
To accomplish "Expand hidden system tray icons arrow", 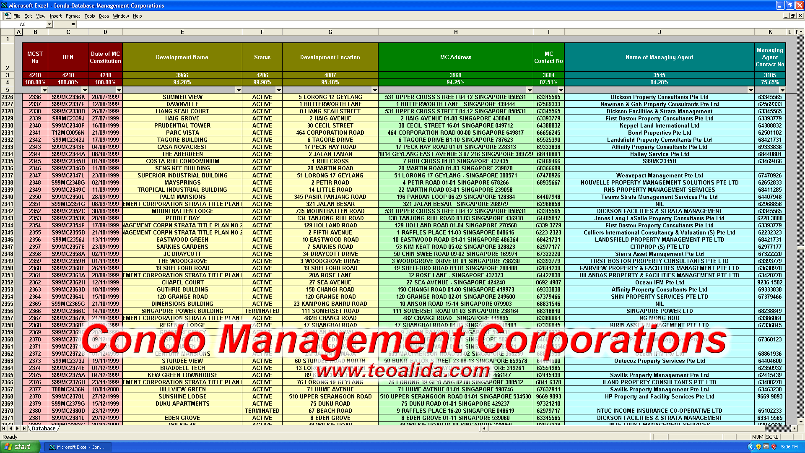I will pyautogui.click(x=750, y=447).
